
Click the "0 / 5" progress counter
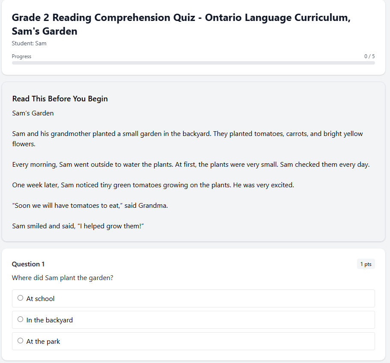click(x=369, y=56)
